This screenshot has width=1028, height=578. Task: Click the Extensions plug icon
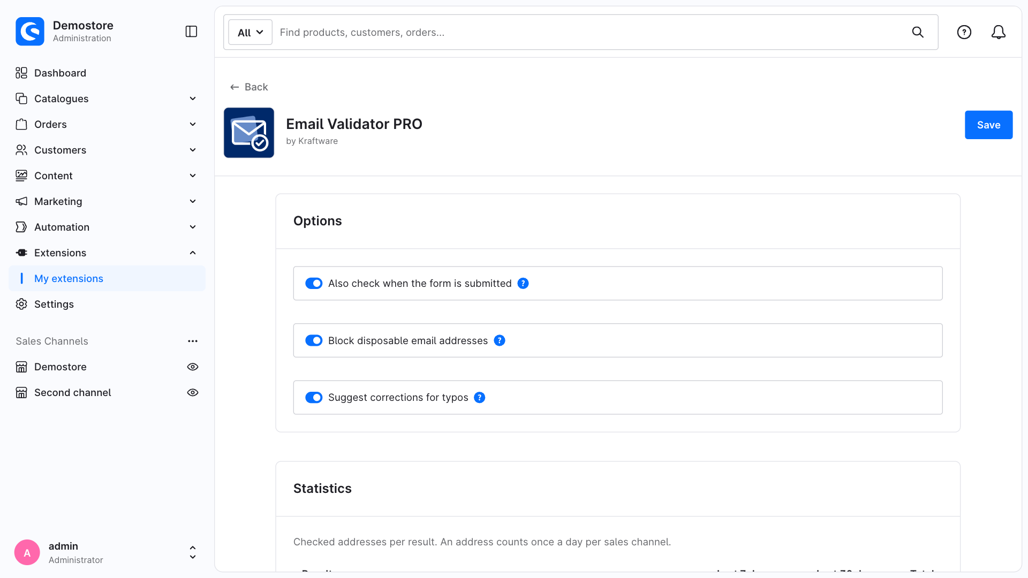pos(21,253)
